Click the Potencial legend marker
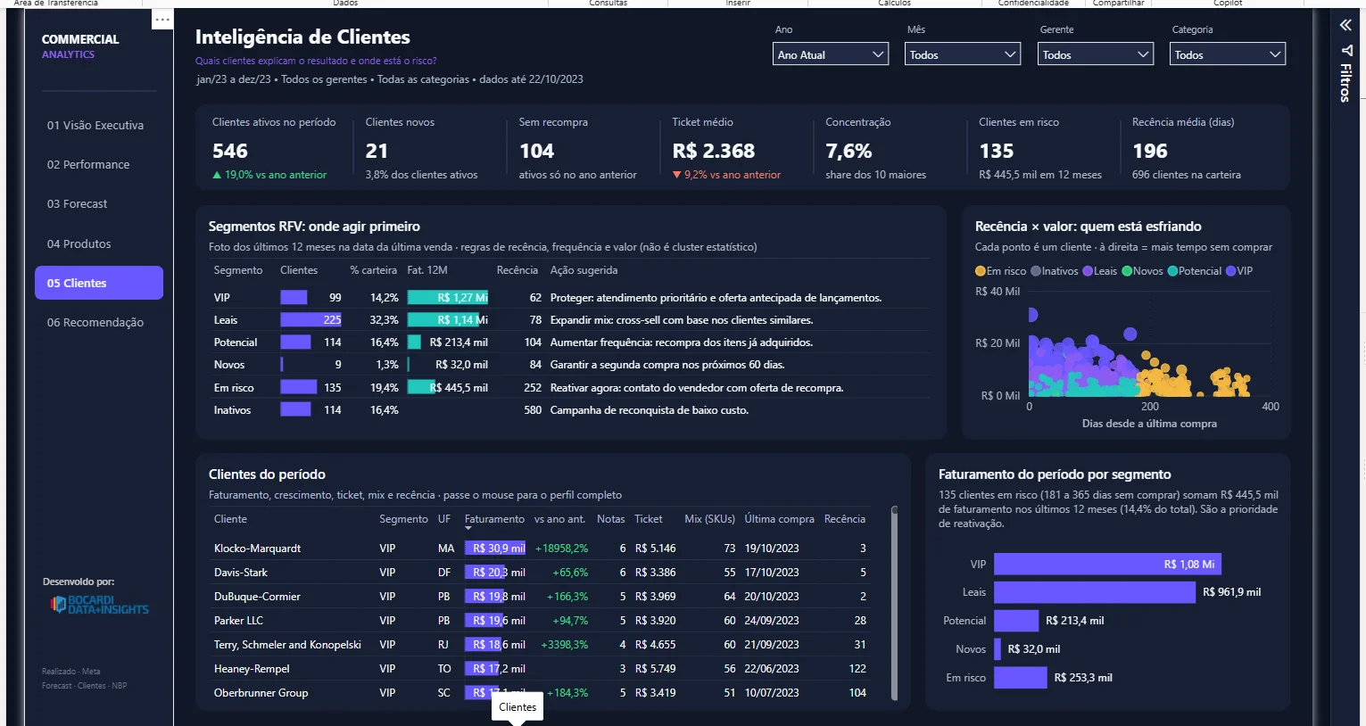This screenshot has width=1366, height=726. [x=1172, y=271]
